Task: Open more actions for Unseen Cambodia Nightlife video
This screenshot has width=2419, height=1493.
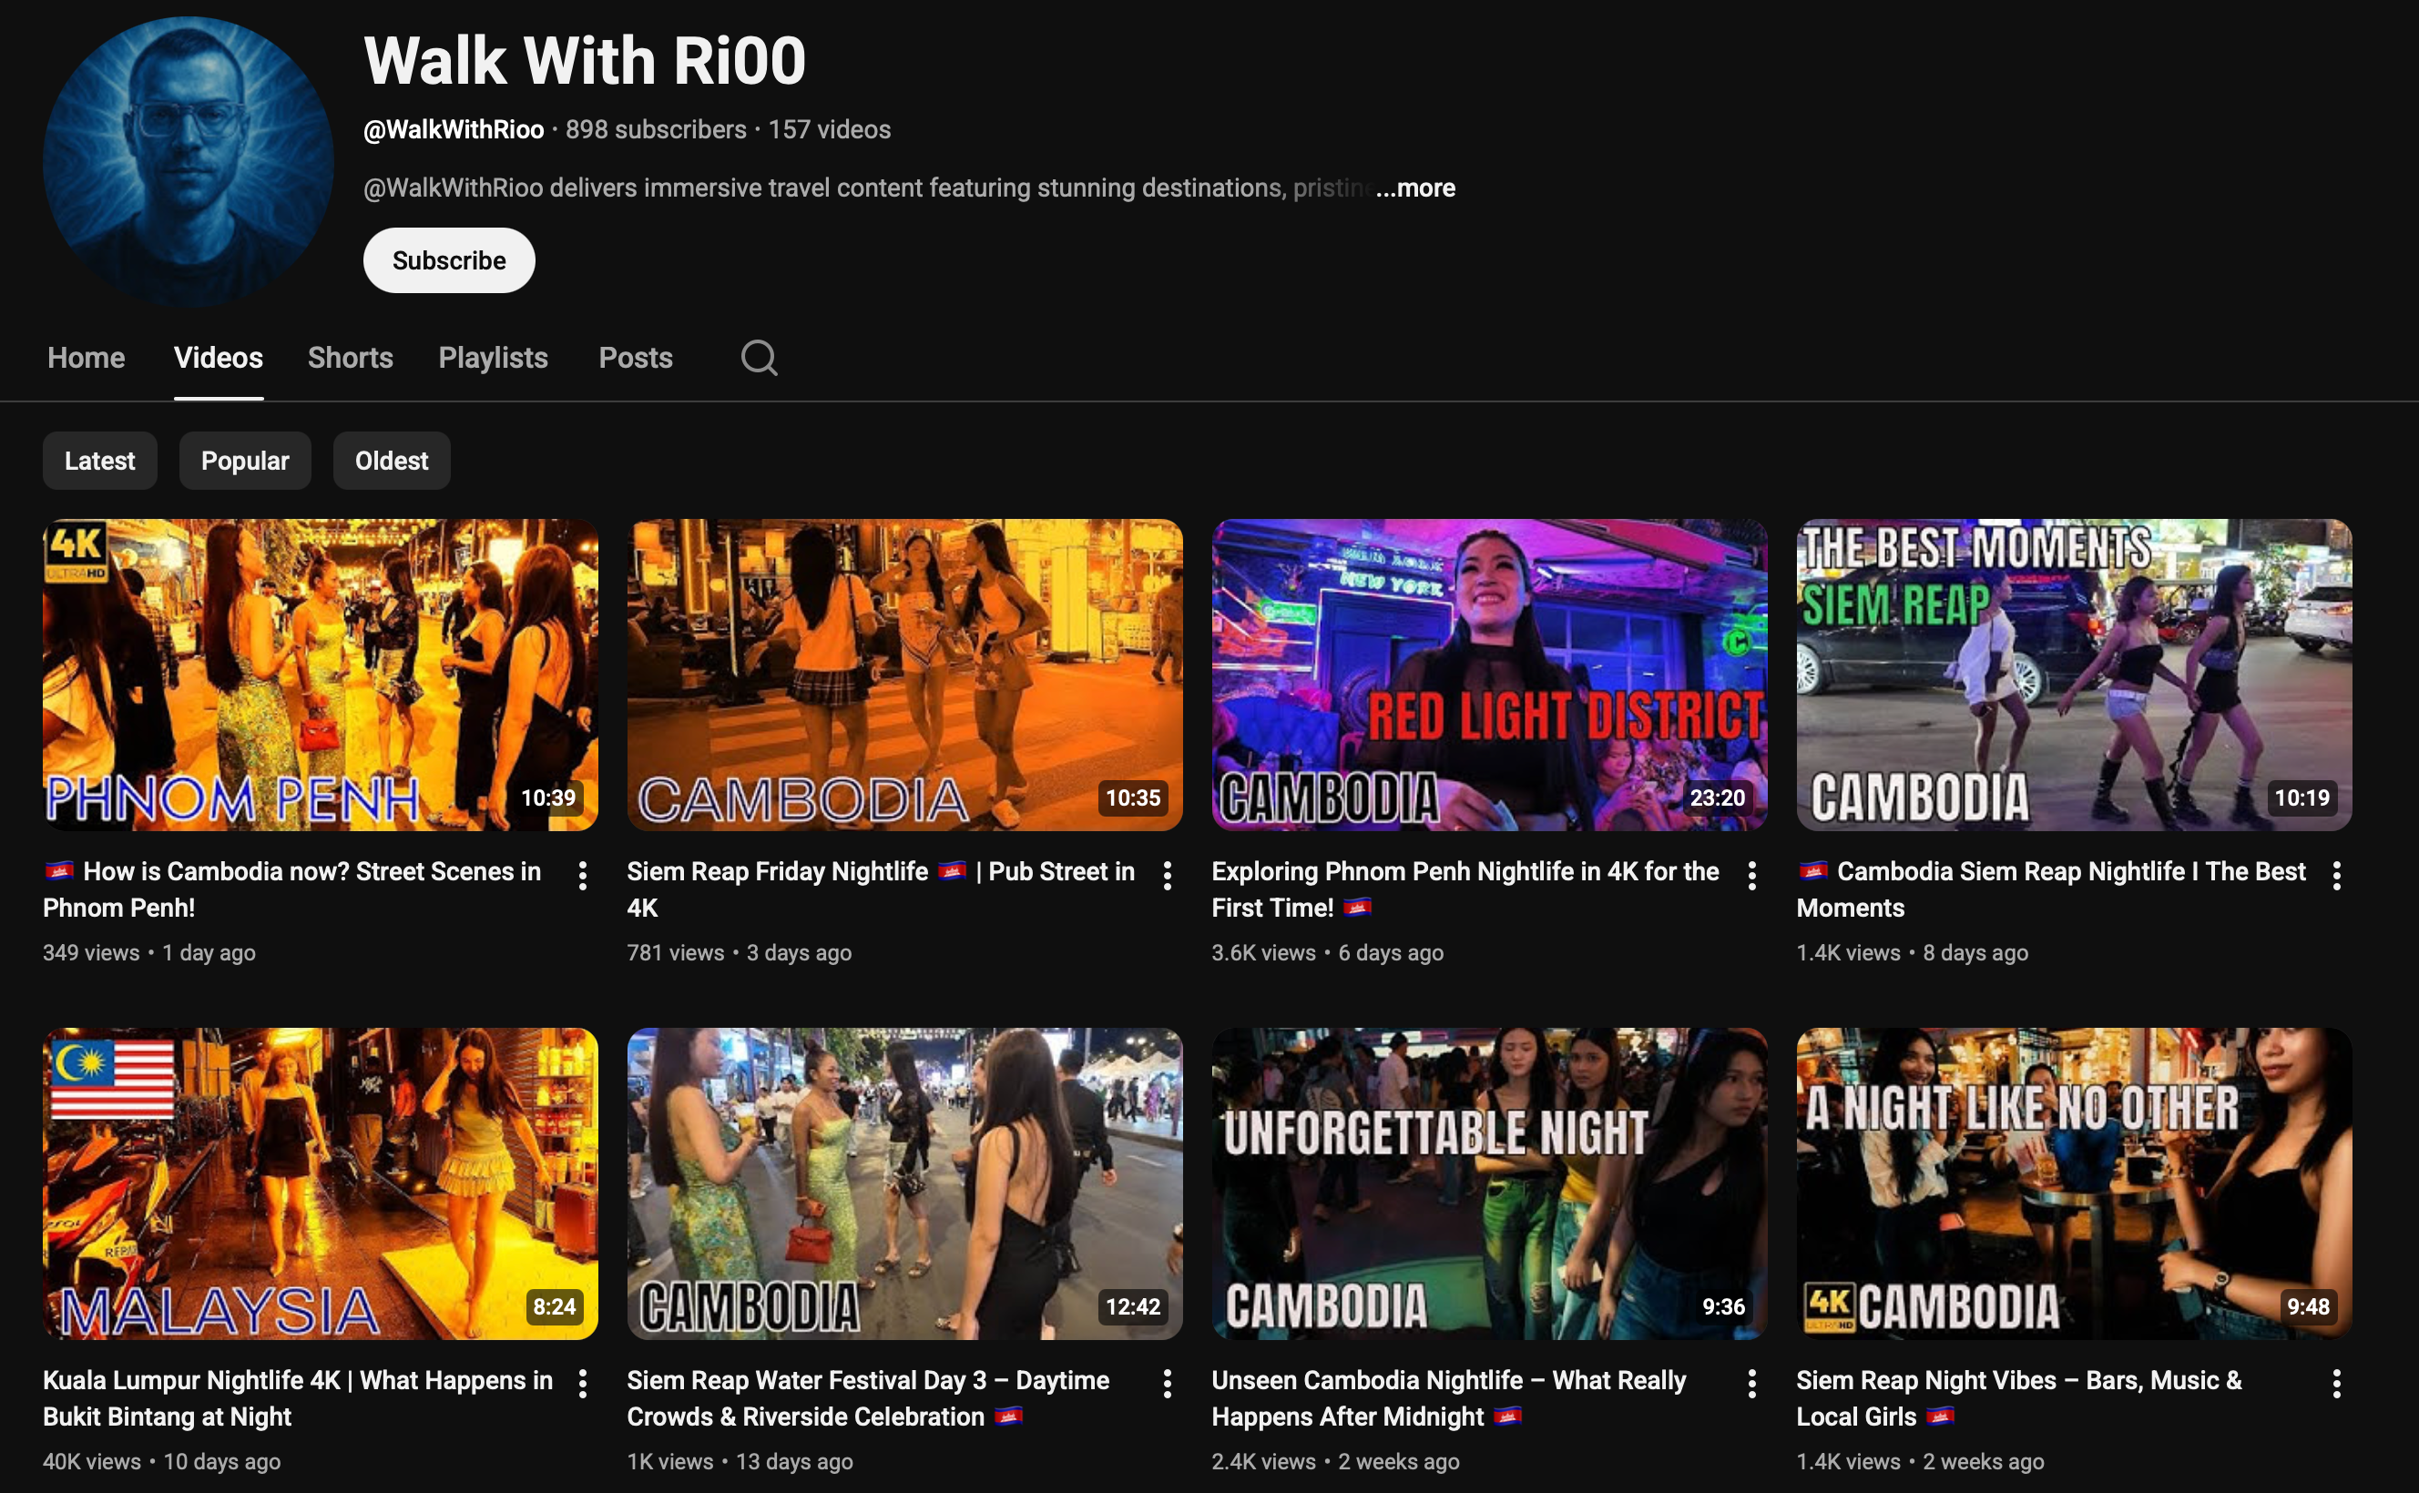Action: pos(1751,1384)
